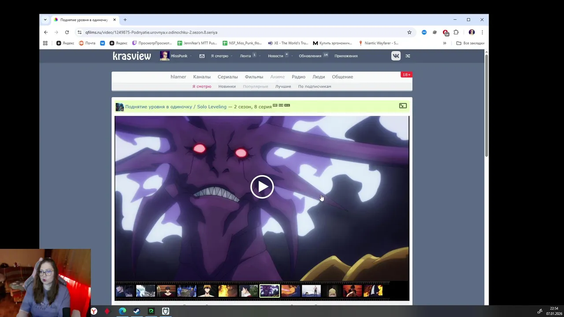Click the blue infinity extension icon
This screenshot has width=564, height=317.
tap(424, 32)
